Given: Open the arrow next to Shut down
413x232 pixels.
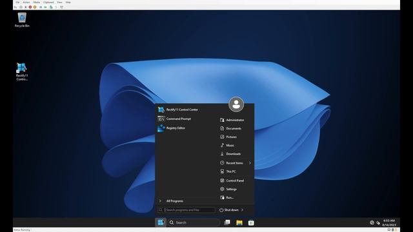Looking at the screenshot, I should tap(242, 210).
